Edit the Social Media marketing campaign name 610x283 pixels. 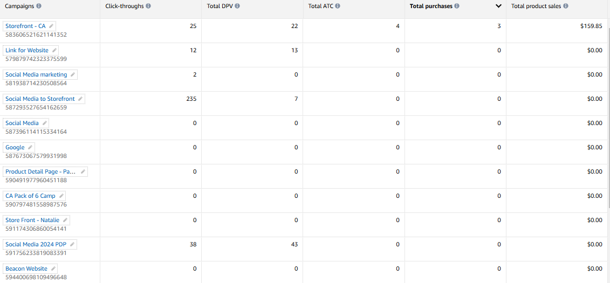73,74
